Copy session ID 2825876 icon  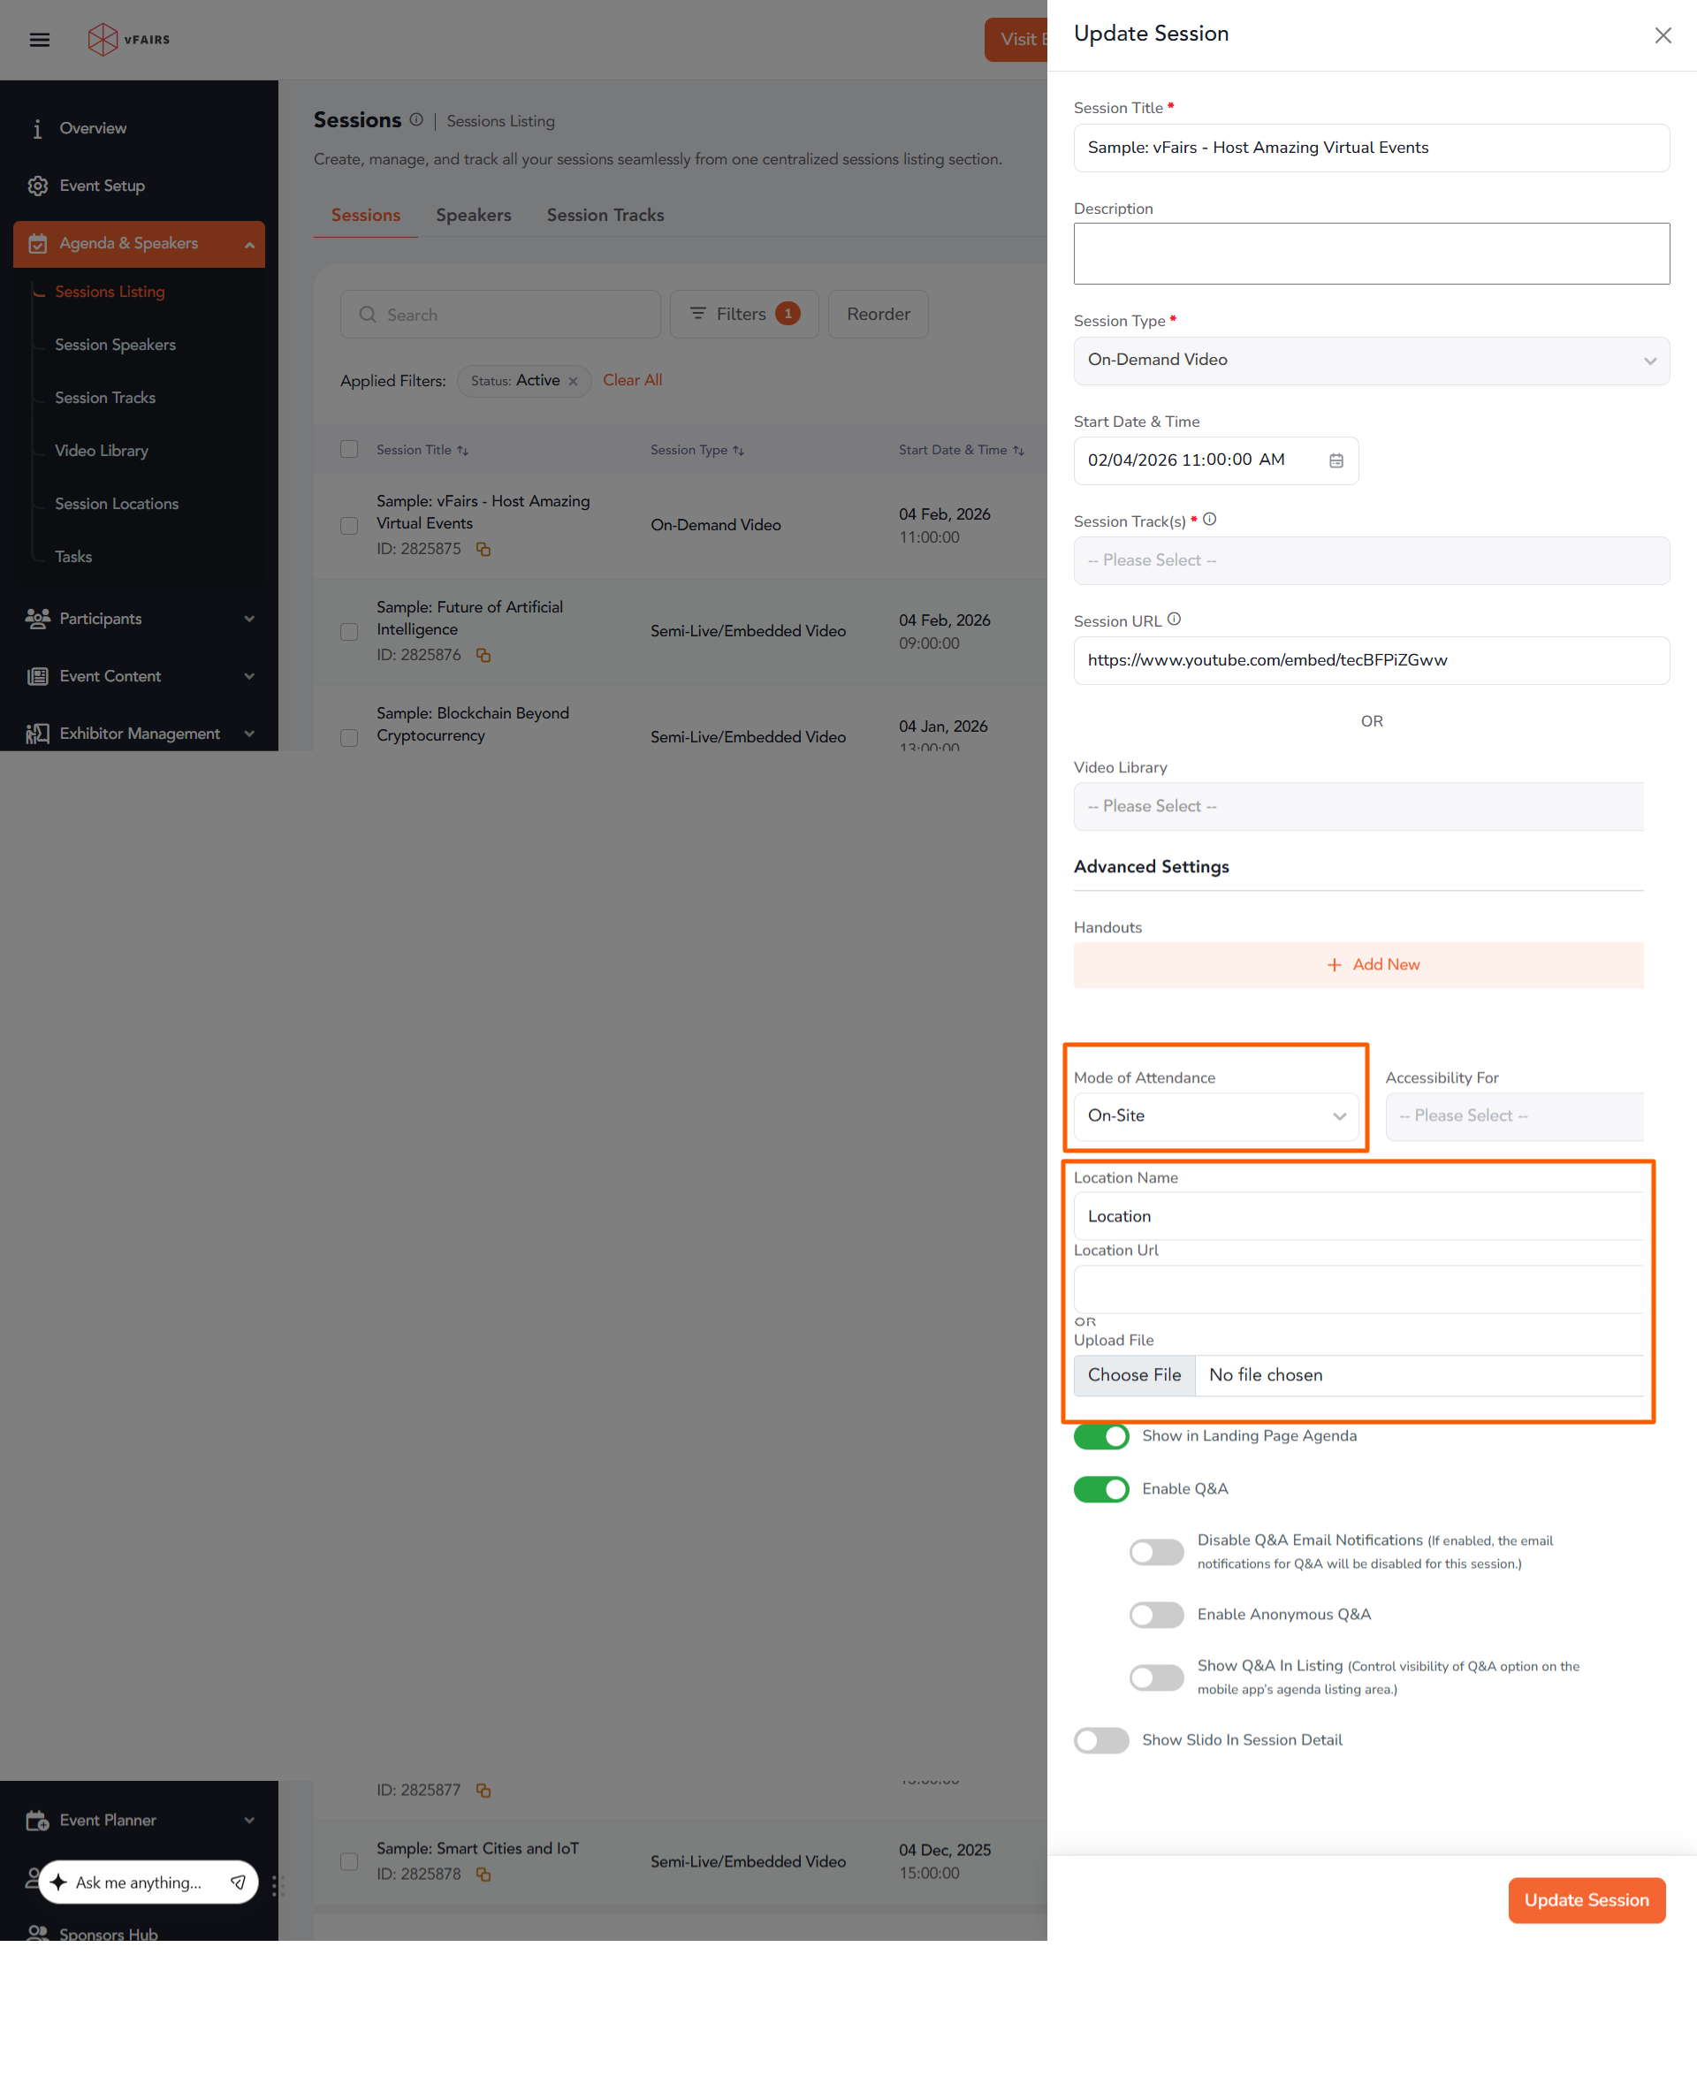coord(483,655)
